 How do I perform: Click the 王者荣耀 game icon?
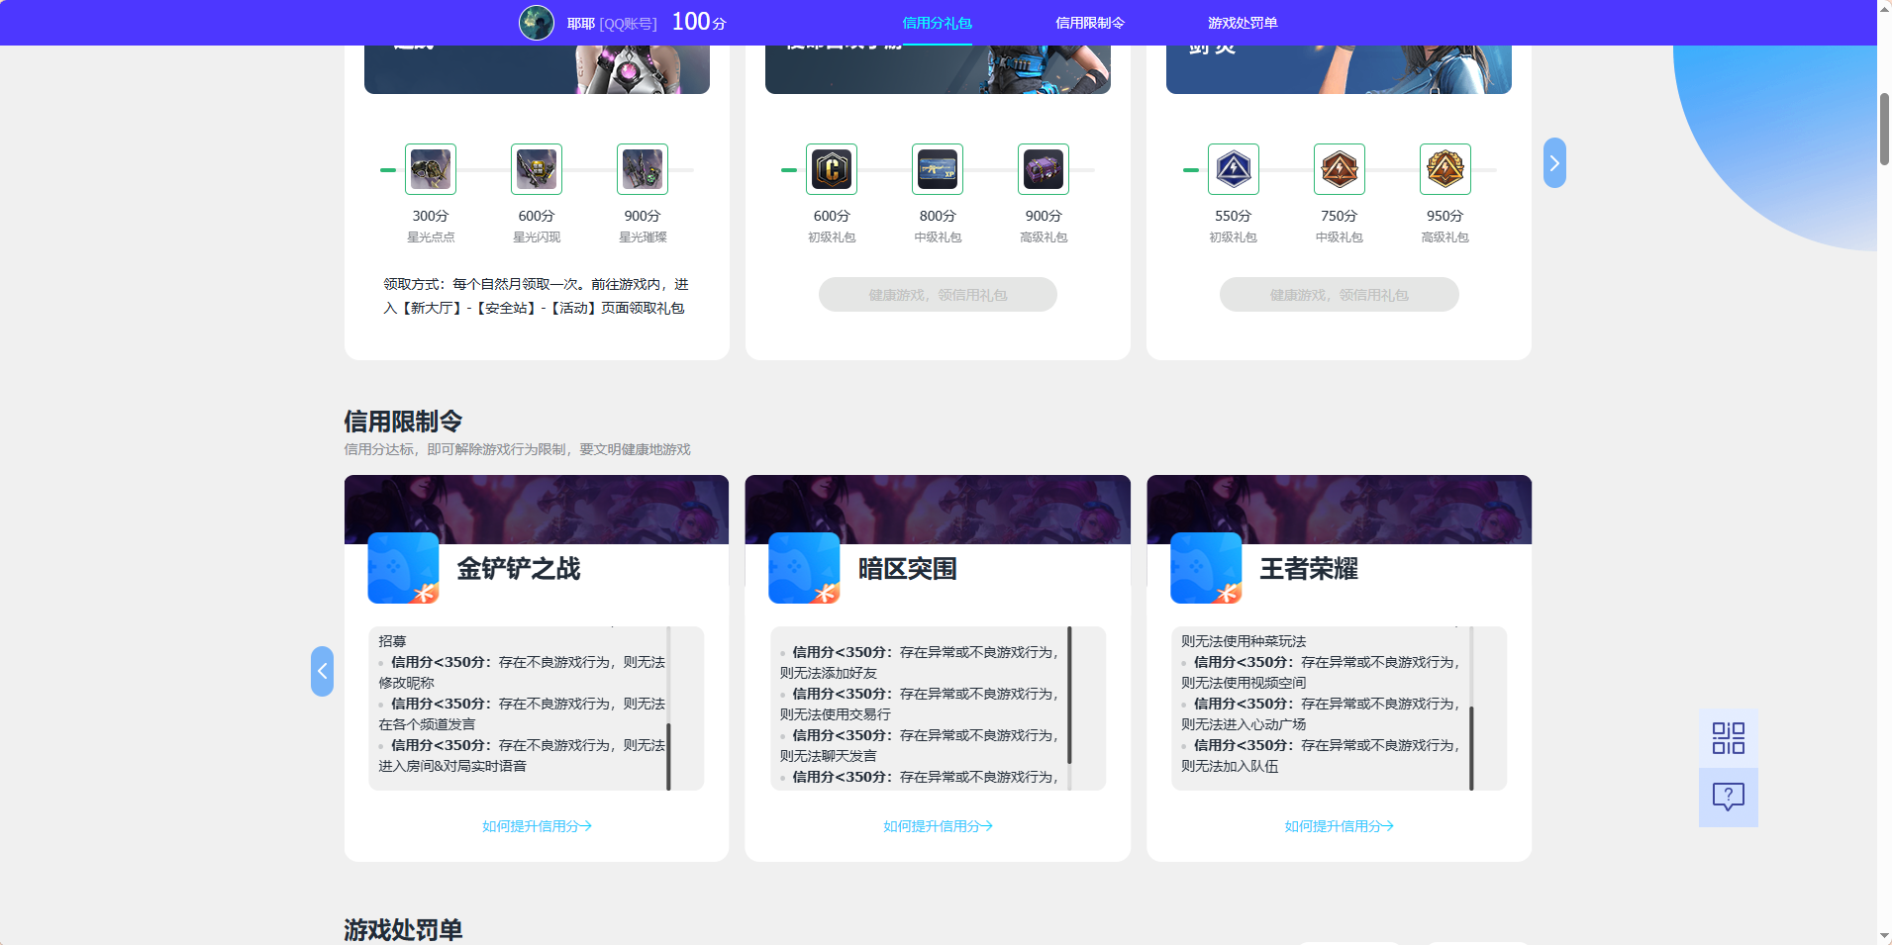(x=1206, y=568)
